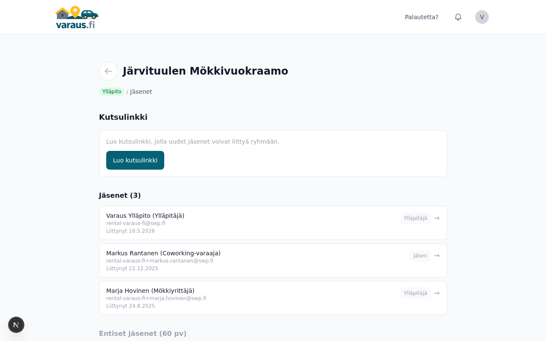Click Jäsen badge on Markus Rantanen row

(x=420, y=256)
